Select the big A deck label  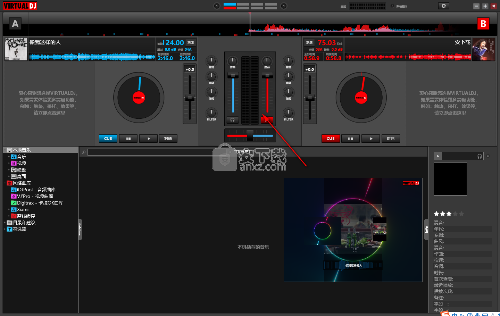[x=15, y=24]
